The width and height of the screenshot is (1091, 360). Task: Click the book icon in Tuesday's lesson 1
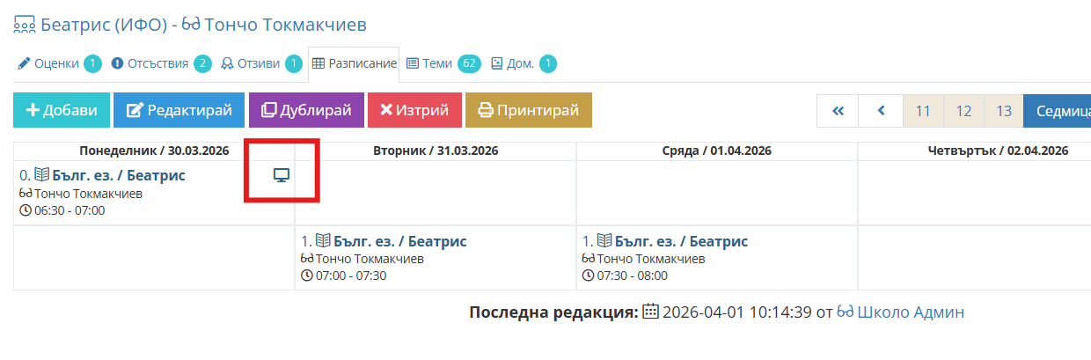click(x=324, y=241)
